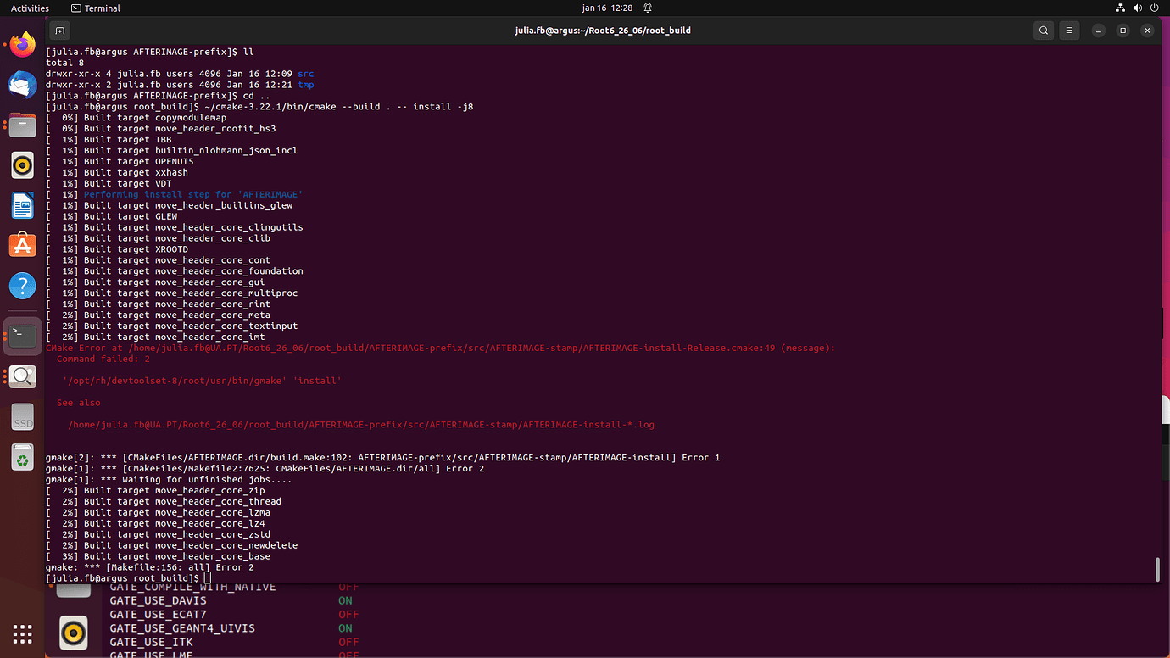This screenshot has height=658, width=1170.
Task: Open the Files folder icon in the dock
Action: click(22, 123)
